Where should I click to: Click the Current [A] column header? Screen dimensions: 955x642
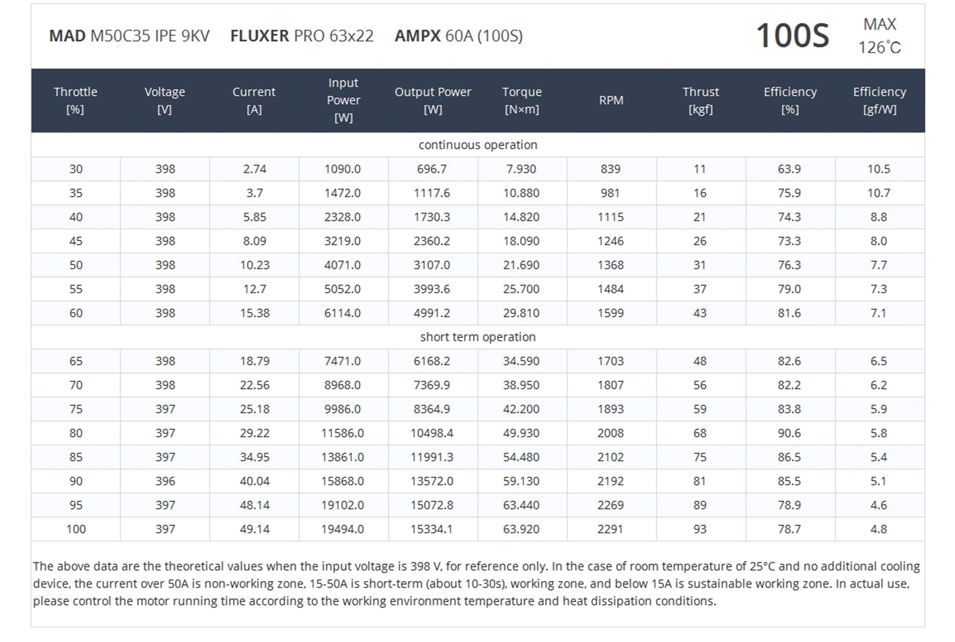point(254,100)
